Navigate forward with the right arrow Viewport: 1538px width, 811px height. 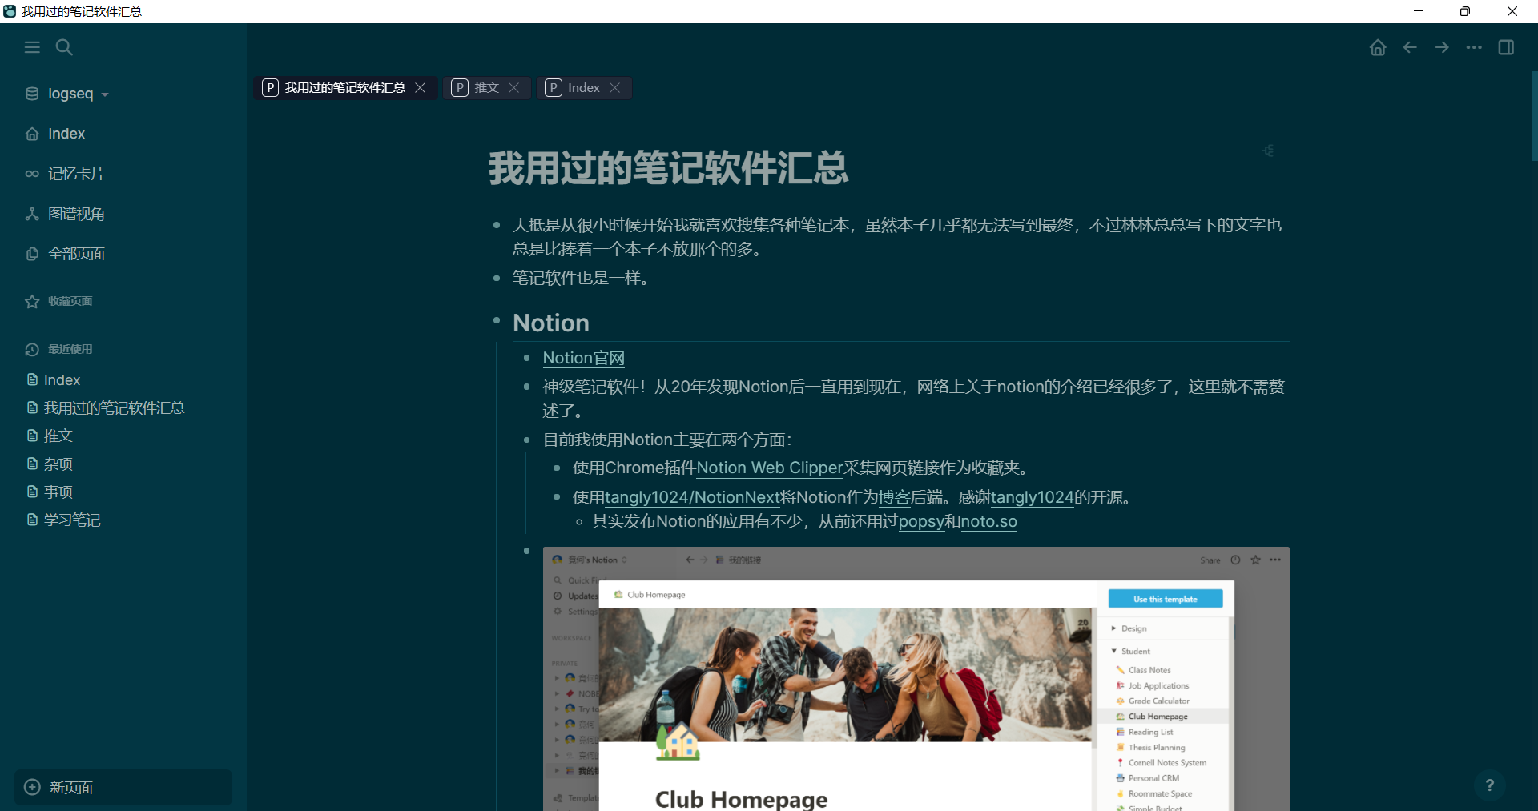(x=1442, y=47)
